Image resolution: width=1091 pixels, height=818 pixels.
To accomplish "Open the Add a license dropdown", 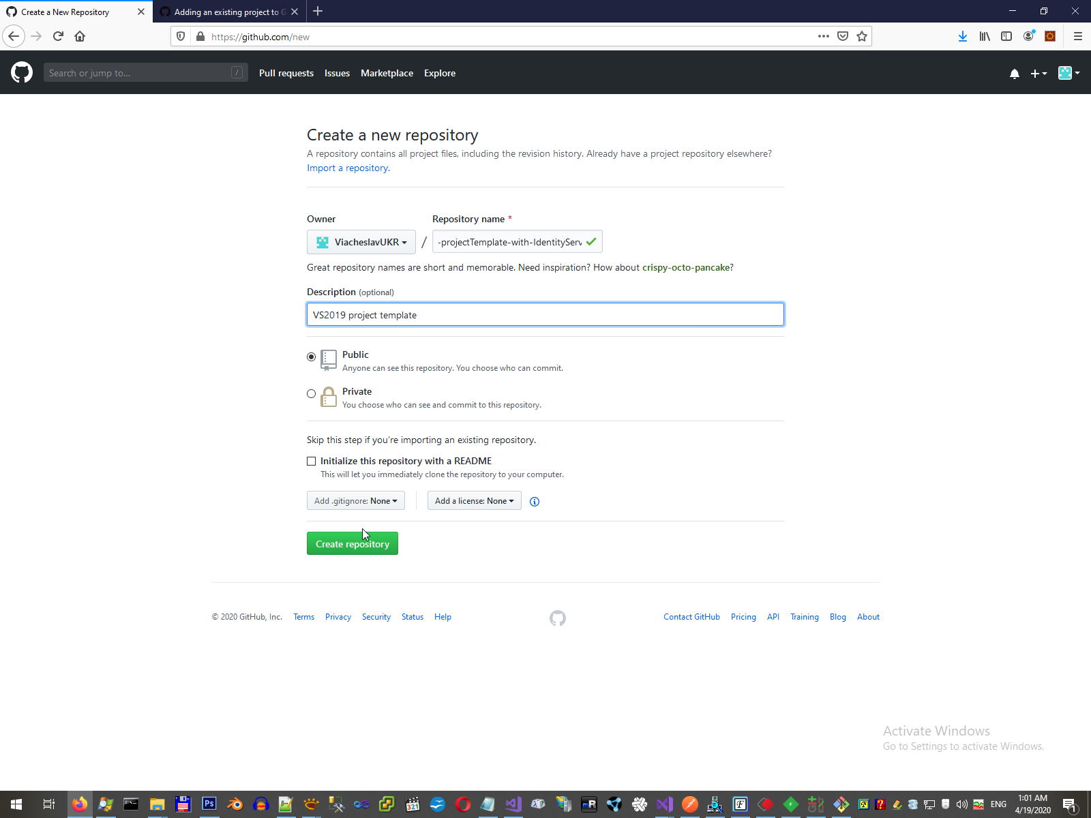I will point(475,501).
